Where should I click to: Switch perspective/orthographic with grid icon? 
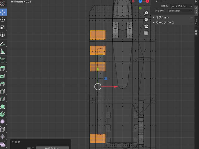146,33
